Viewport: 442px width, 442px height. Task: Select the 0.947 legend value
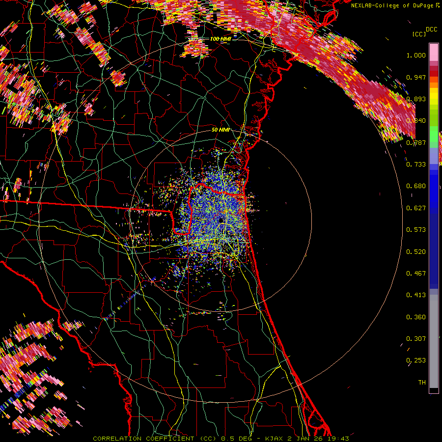416,77
